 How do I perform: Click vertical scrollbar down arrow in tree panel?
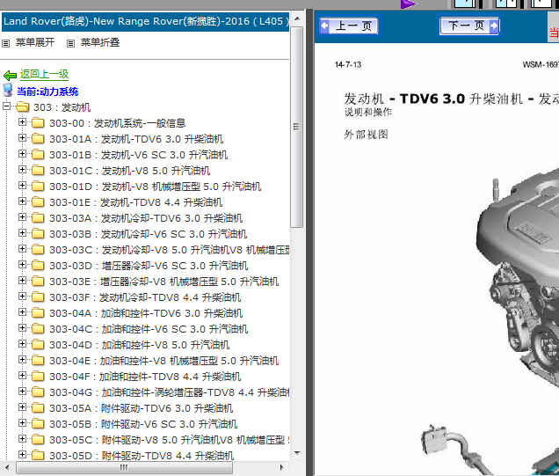(297, 453)
